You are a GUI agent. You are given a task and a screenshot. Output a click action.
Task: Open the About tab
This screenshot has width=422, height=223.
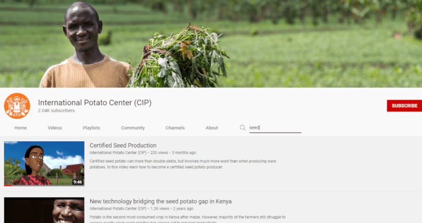[211, 128]
